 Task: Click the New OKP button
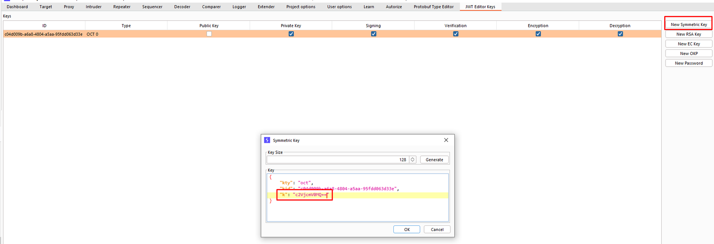(688, 53)
